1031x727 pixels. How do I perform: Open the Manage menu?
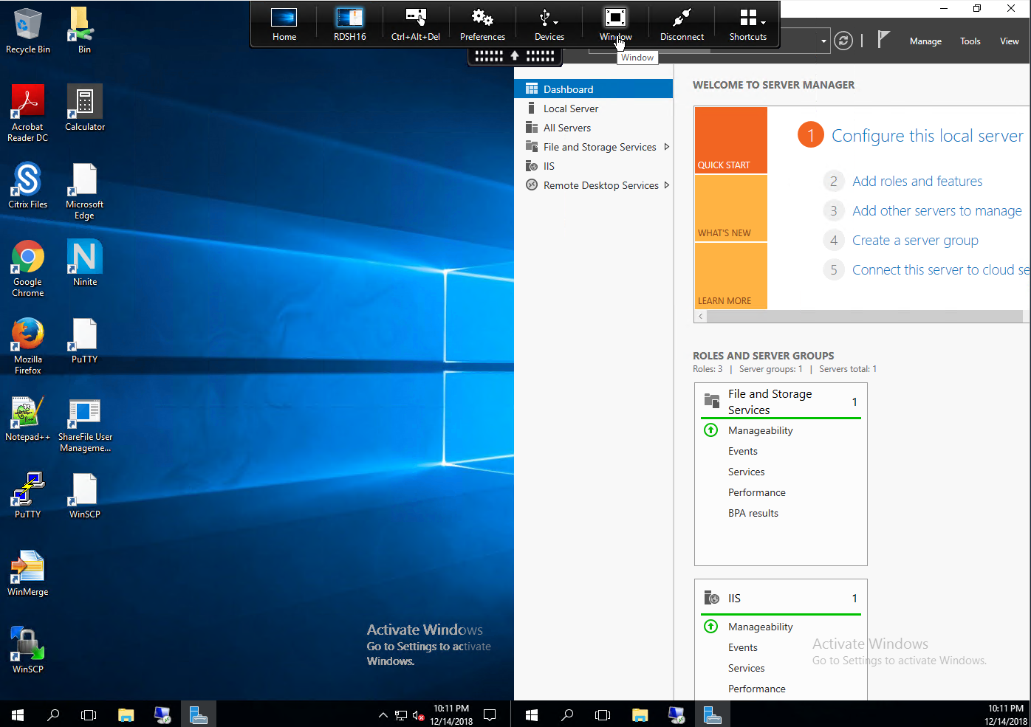tap(925, 41)
